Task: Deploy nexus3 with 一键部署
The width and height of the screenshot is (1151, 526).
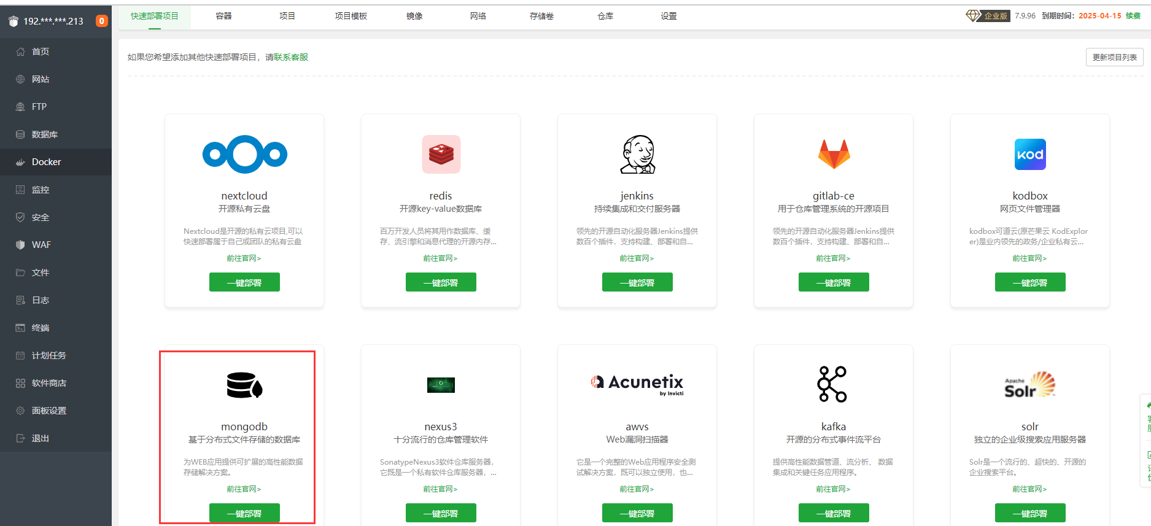Action: (441, 513)
